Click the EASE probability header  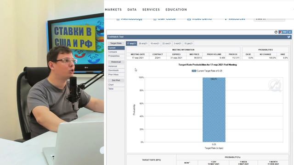point(248,54)
